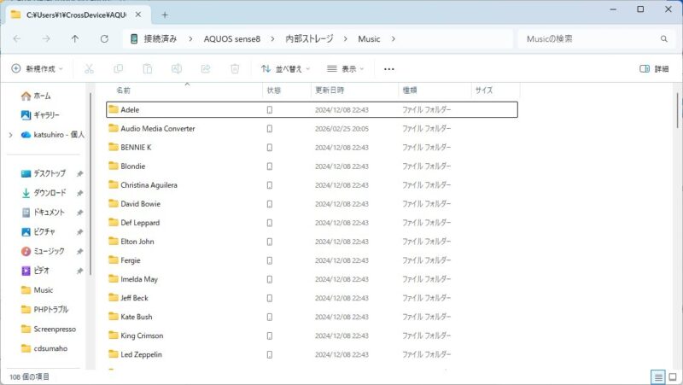The image size is (683, 385).
Task: Click the Delete trash icon in toolbar
Action: pyautogui.click(x=235, y=69)
